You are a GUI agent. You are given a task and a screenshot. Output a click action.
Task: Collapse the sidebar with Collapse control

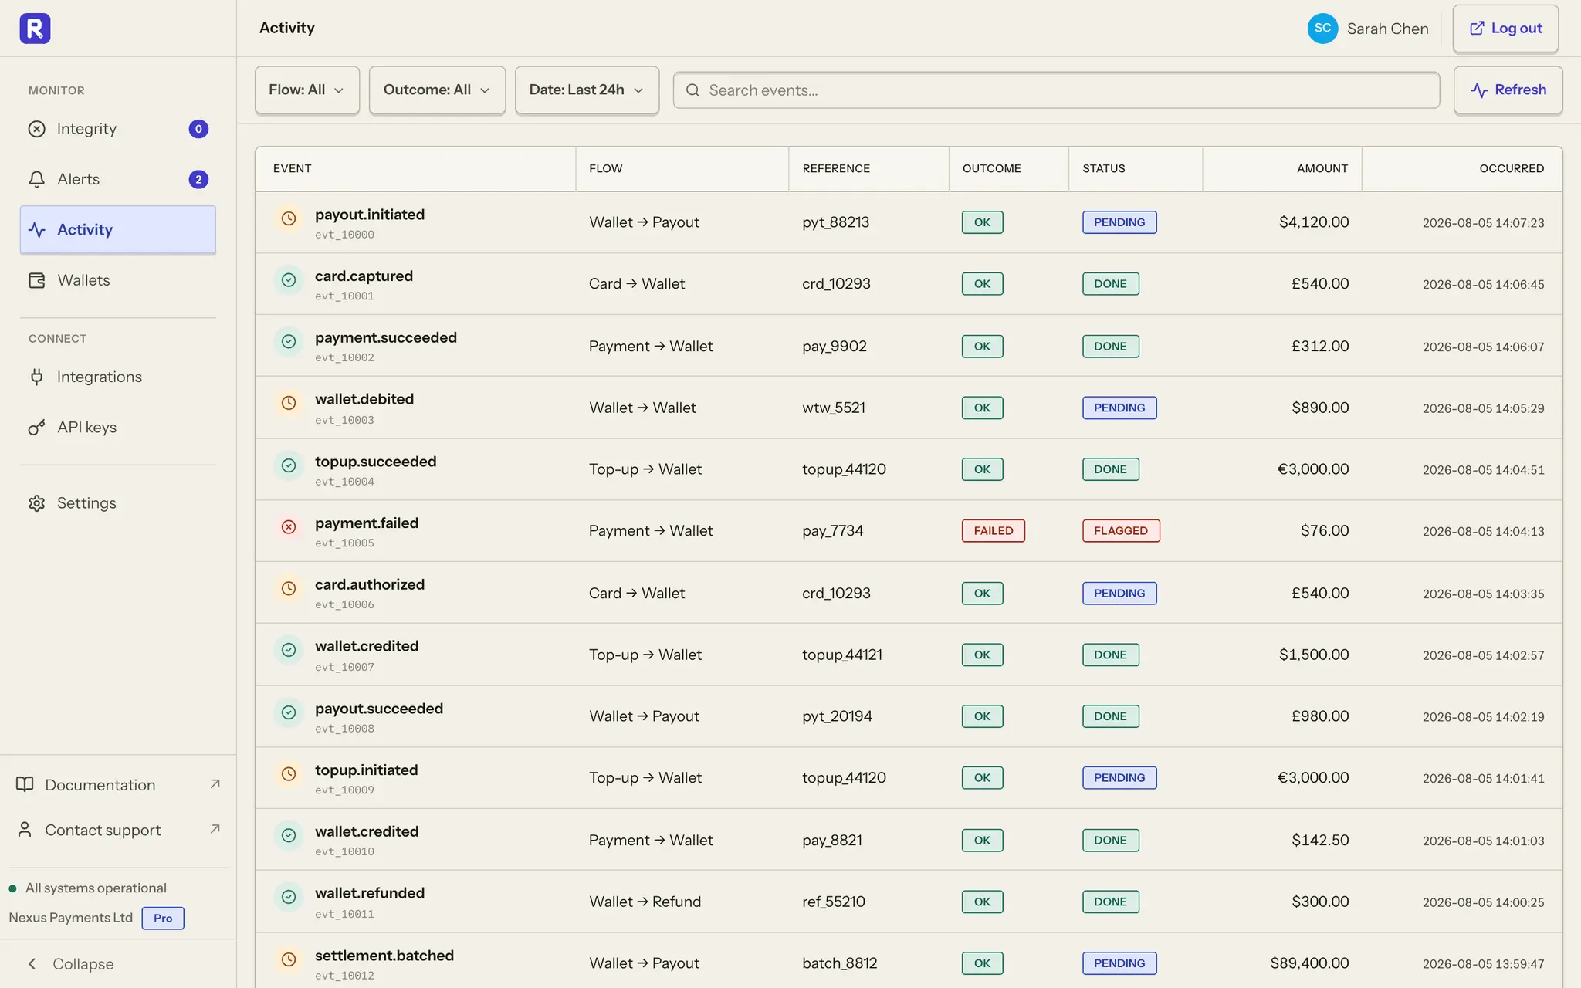tap(71, 964)
